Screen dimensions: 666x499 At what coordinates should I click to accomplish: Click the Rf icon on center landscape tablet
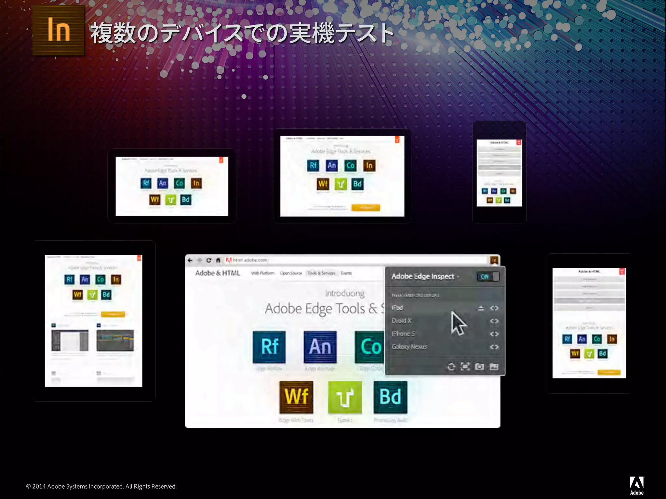pyautogui.click(x=313, y=166)
